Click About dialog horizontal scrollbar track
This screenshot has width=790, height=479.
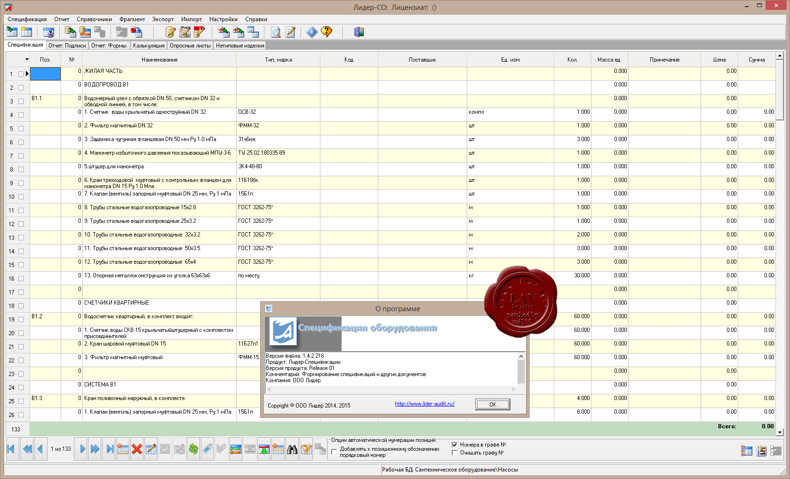[x=391, y=389]
